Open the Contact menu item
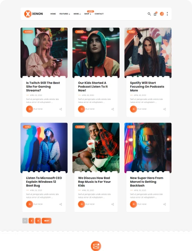This screenshot has height=251, width=192. click(99, 14)
